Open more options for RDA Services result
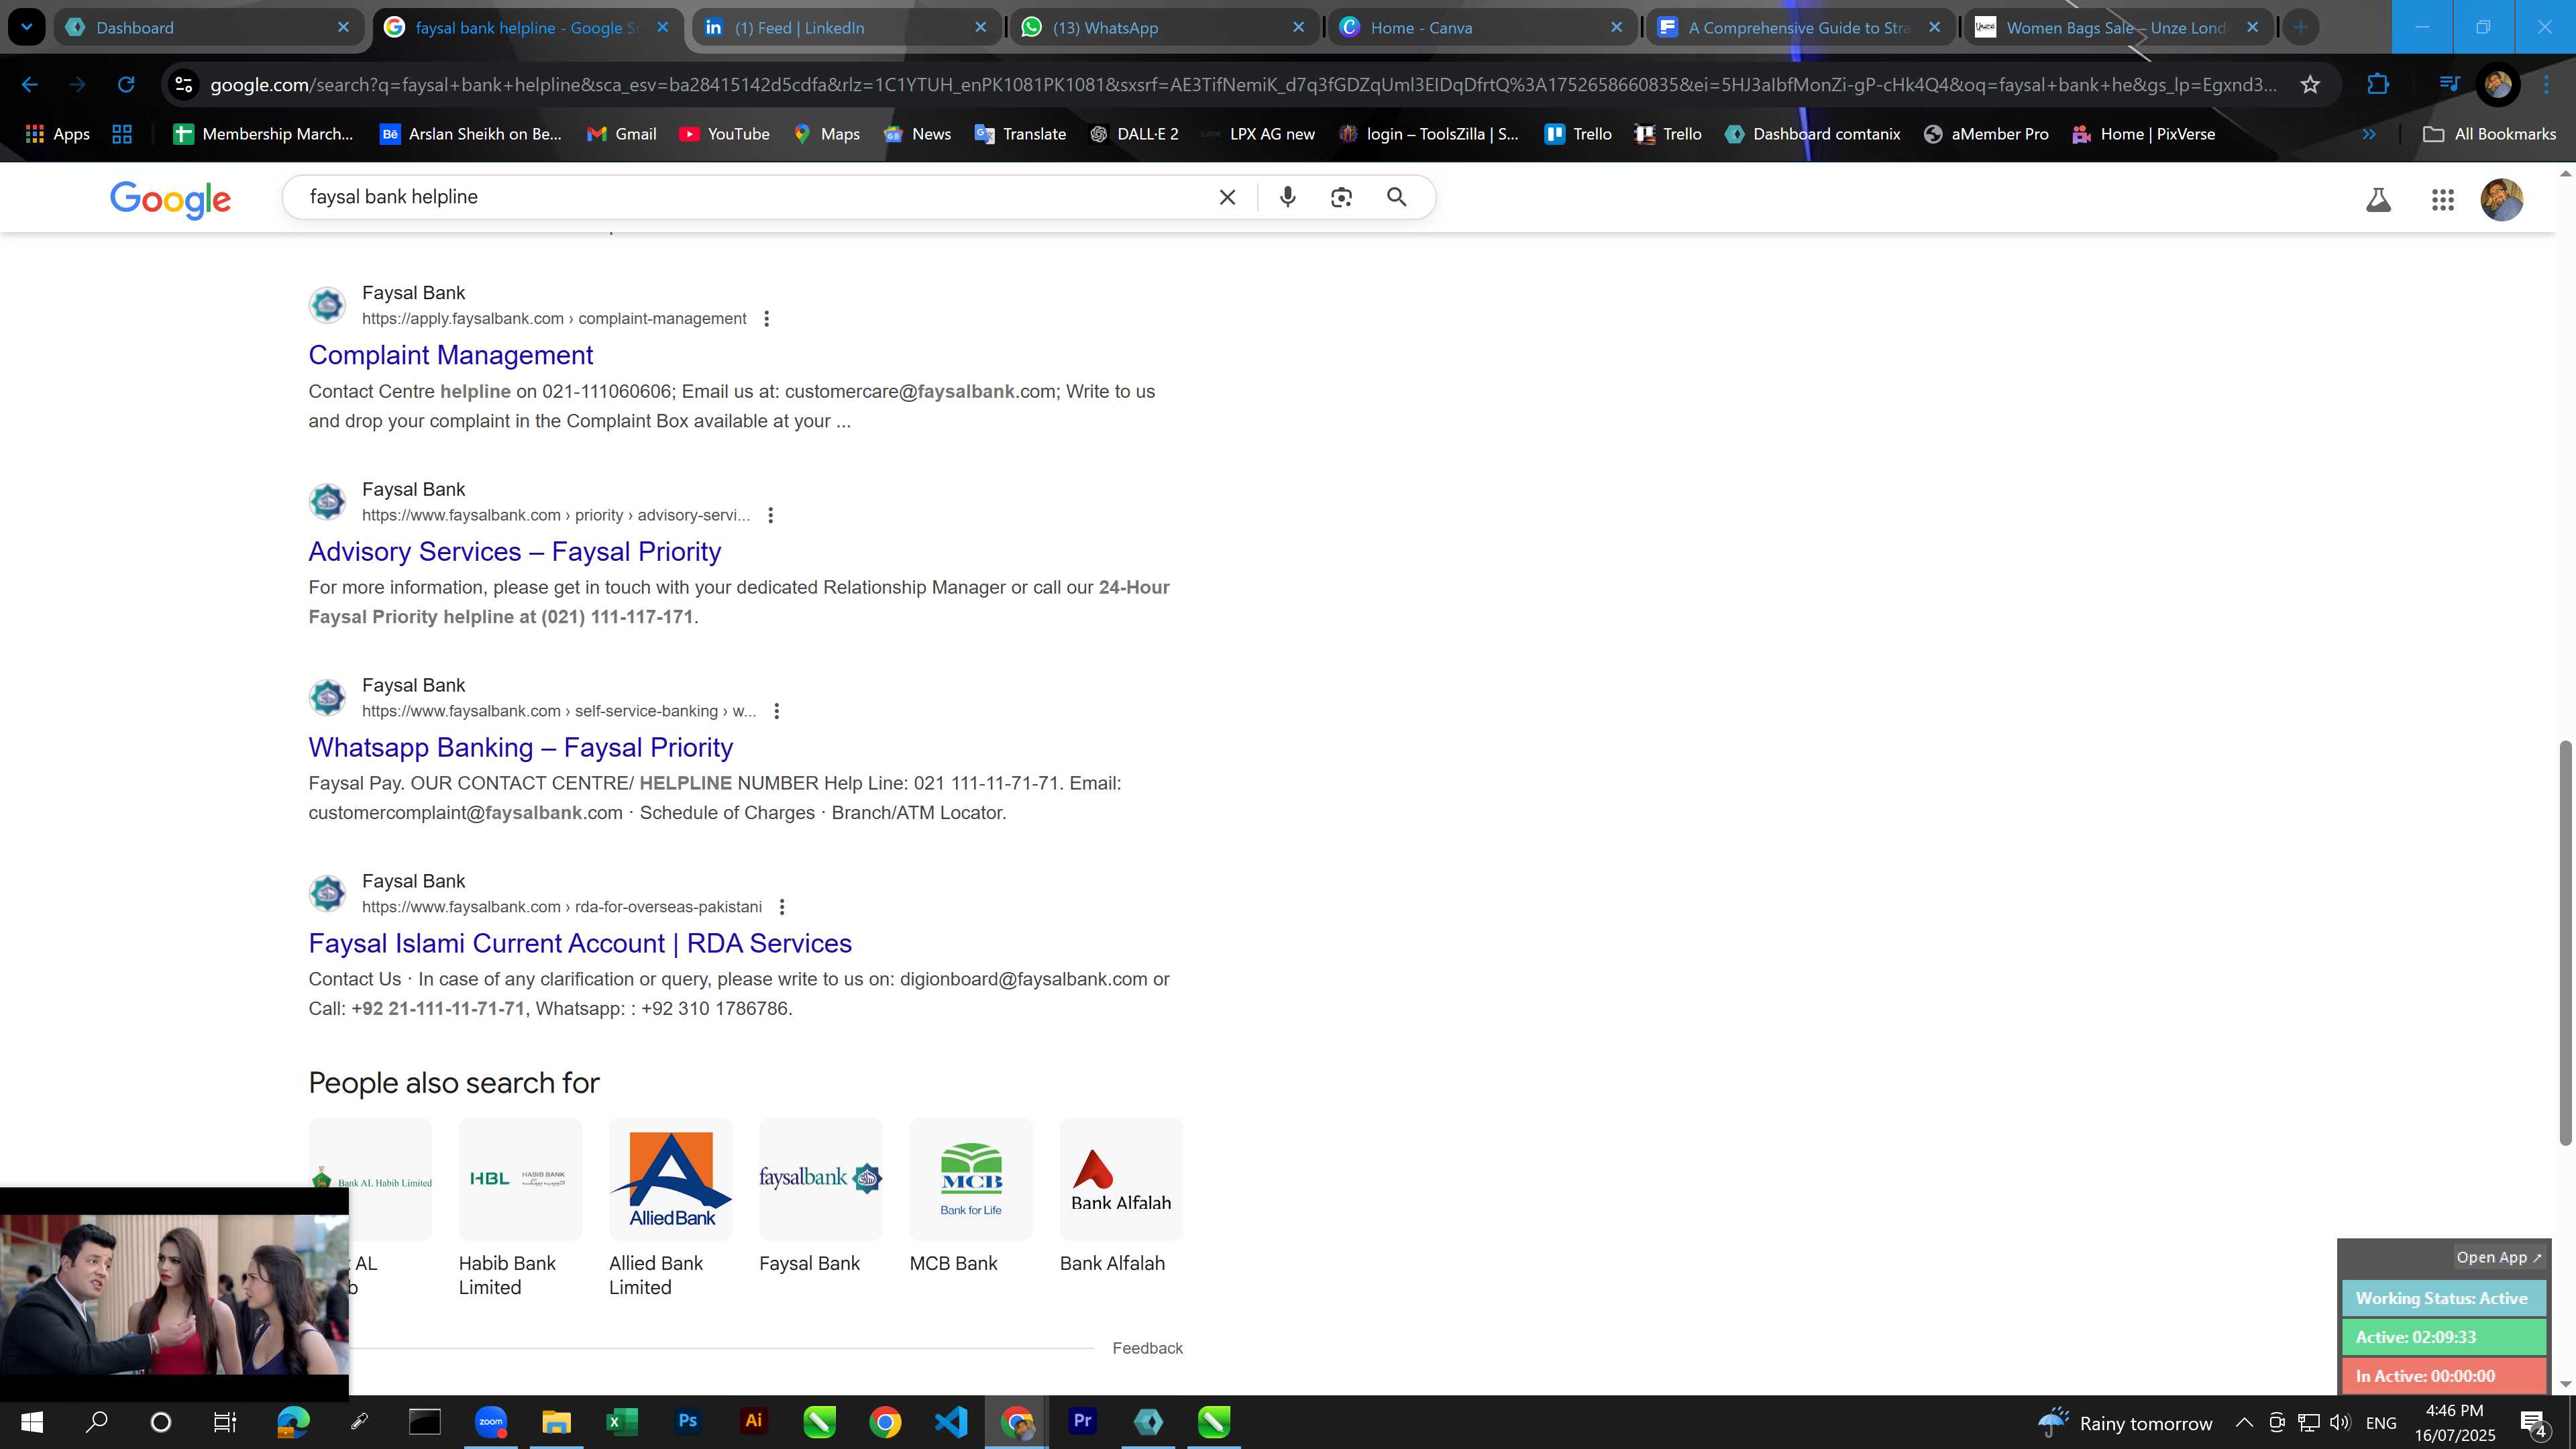The width and height of the screenshot is (2576, 1449). tap(782, 907)
